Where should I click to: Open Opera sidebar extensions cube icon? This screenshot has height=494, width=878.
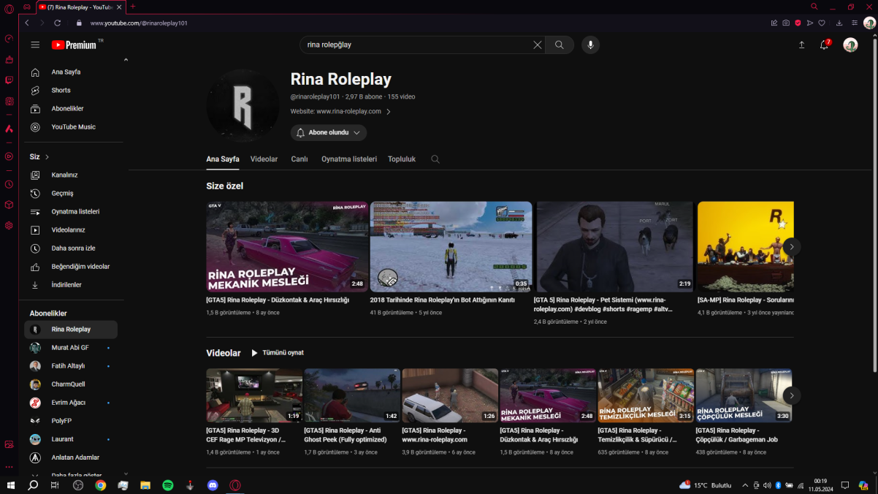[x=9, y=205]
